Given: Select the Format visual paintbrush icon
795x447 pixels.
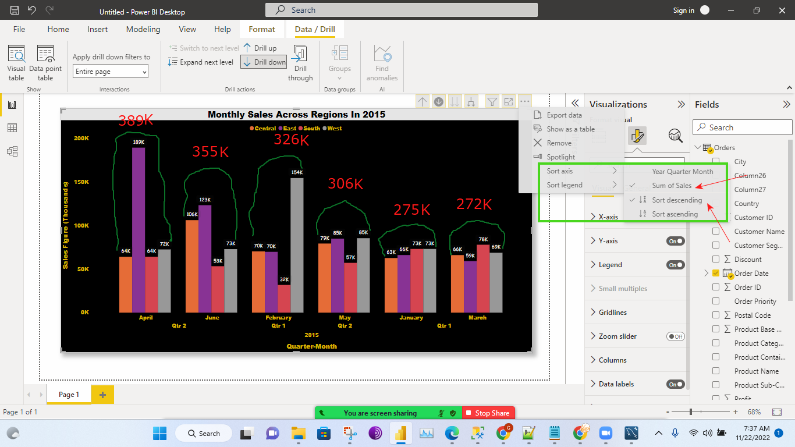Looking at the screenshot, I should [x=637, y=136].
